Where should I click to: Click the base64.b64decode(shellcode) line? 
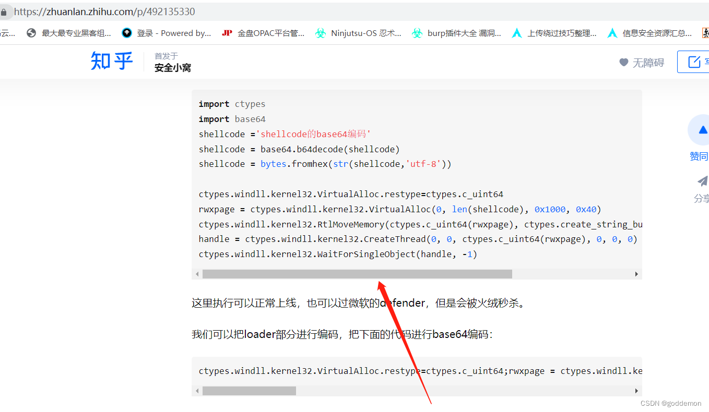point(299,149)
